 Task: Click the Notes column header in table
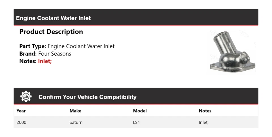pyautogui.click(x=205, y=111)
